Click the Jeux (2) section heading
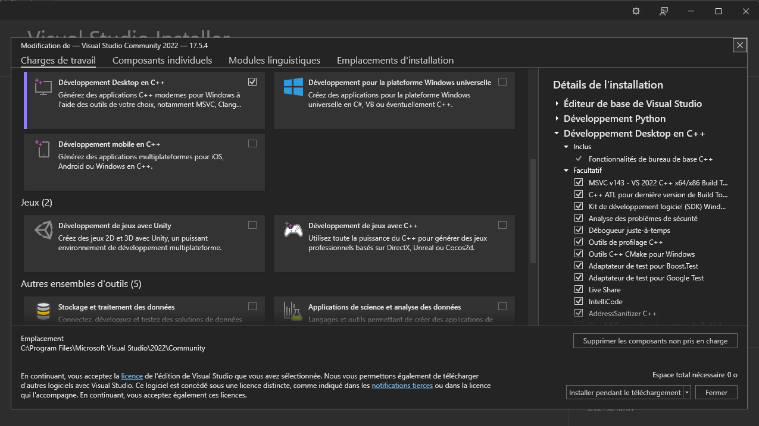 (x=37, y=203)
